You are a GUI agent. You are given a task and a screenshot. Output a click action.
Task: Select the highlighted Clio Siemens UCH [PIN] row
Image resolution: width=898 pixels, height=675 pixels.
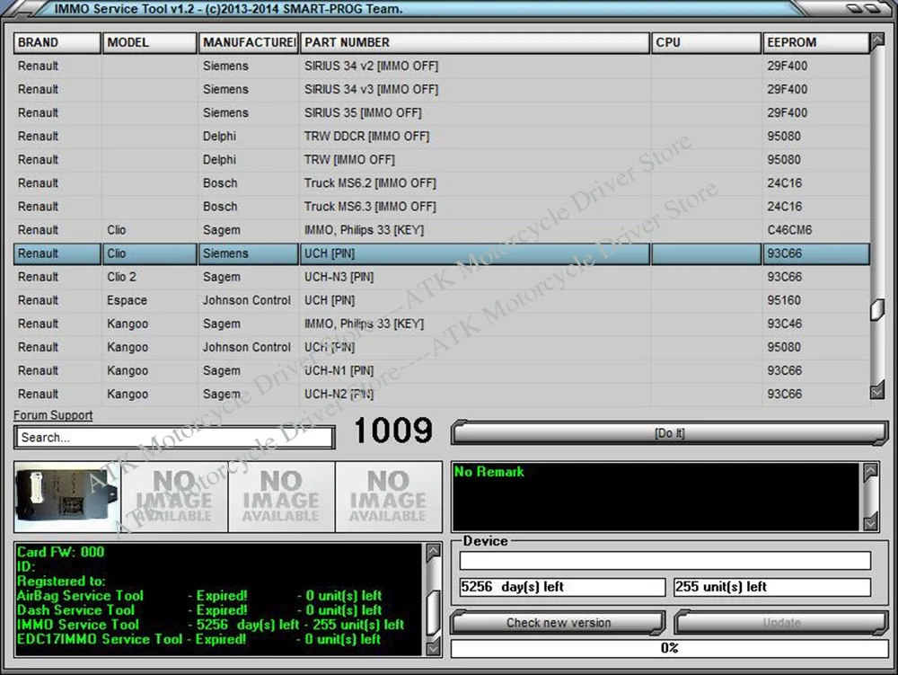click(x=442, y=253)
